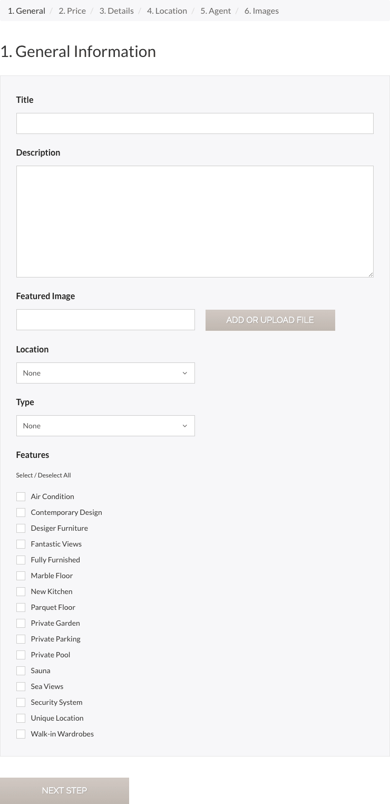The height and width of the screenshot is (804, 390).
Task: Enable the Air Condition feature
Action: pyautogui.click(x=21, y=496)
